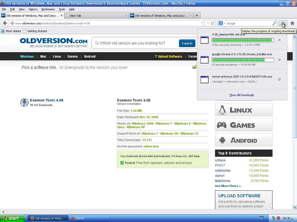Click the 4.08_daemon408-x86.exe file icon
297x222 pixels.
point(204,40)
